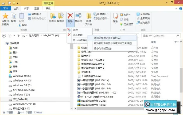Click 这台电脑 in the address bar

34,36
